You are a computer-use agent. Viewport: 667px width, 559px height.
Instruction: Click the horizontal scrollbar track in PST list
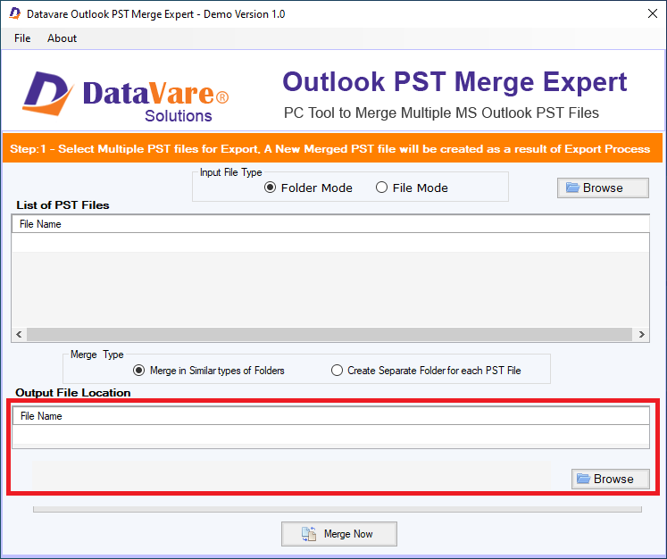[329, 334]
